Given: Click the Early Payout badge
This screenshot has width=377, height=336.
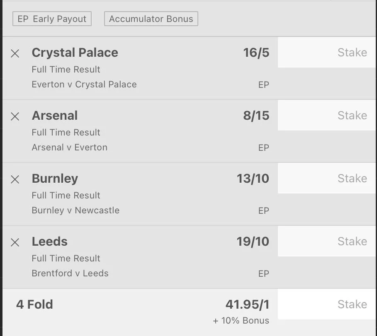Looking at the screenshot, I should point(52,19).
